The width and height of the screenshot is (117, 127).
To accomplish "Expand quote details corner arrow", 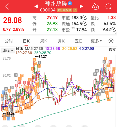I will (x=116, y=33).
